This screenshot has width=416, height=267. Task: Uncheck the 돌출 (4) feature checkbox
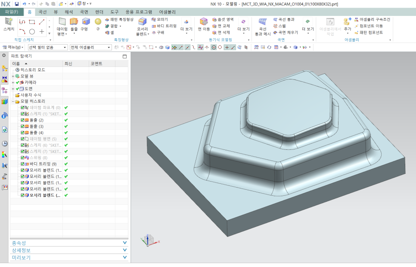click(x=22, y=133)
